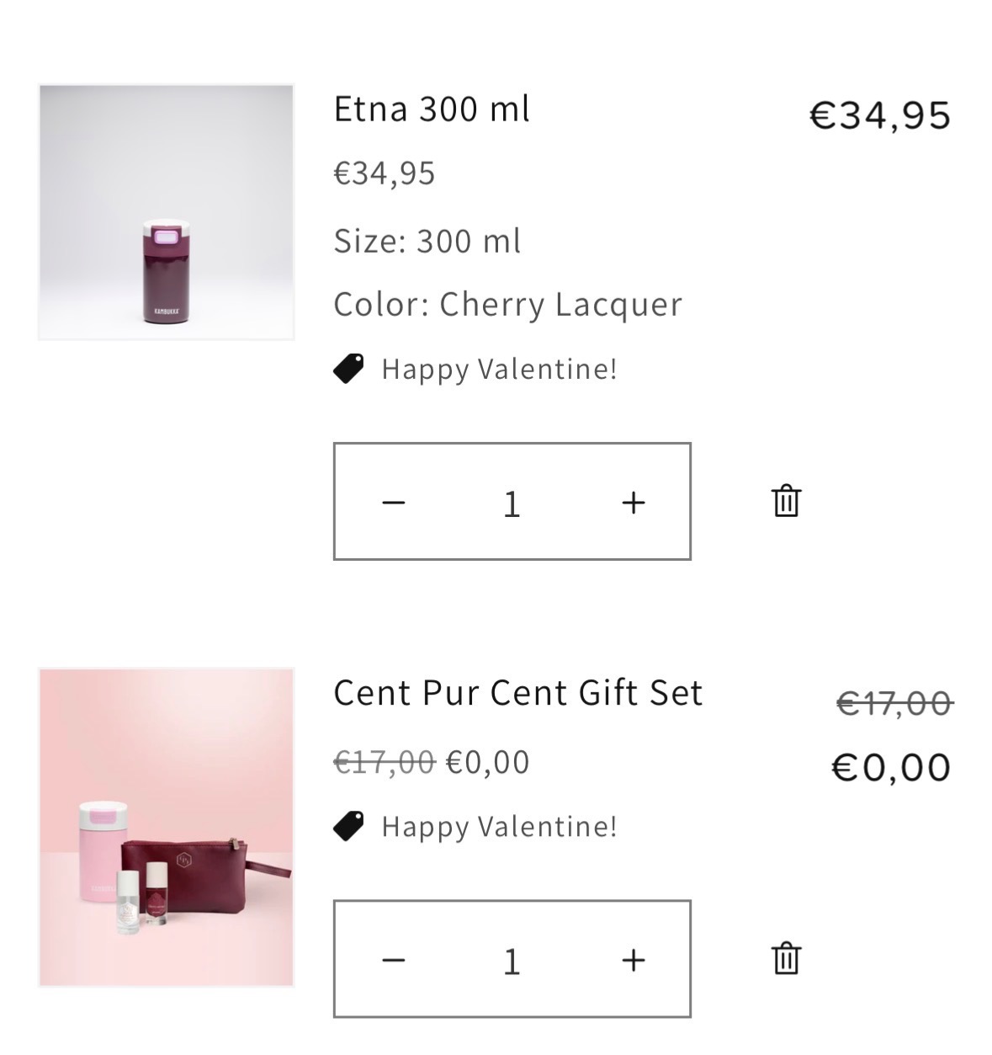992x1055 pixels.
Task: Remove Etna 300 ml from the cart
Action: click(786, 501)
